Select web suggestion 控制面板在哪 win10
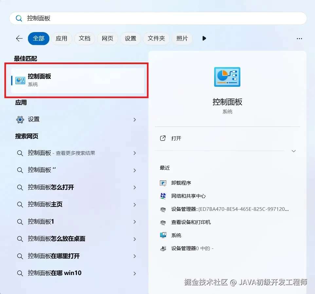The width and height of the screenshot is (315, 294). point(54,273)
